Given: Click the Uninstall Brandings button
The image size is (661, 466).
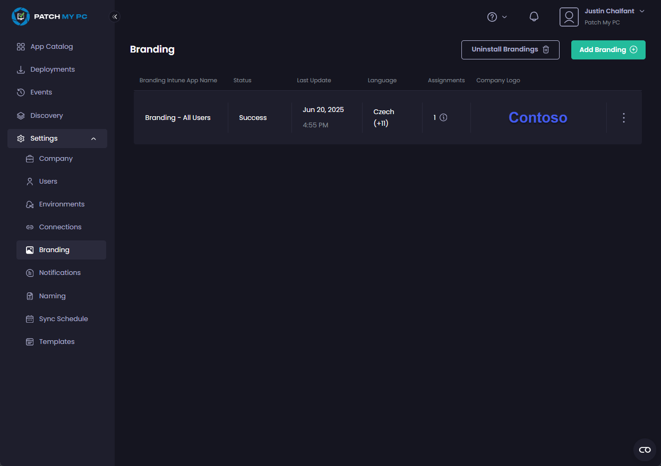Looking at the screenshot, I should coord(510,49).
